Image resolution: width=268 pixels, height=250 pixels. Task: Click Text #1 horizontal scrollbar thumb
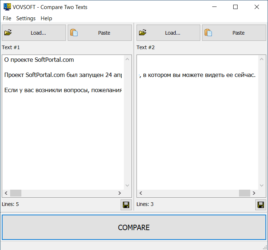coord(16,193)
